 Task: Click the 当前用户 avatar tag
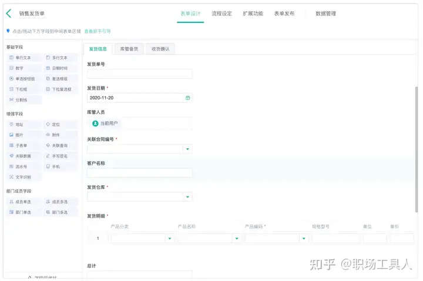(105, 123)
